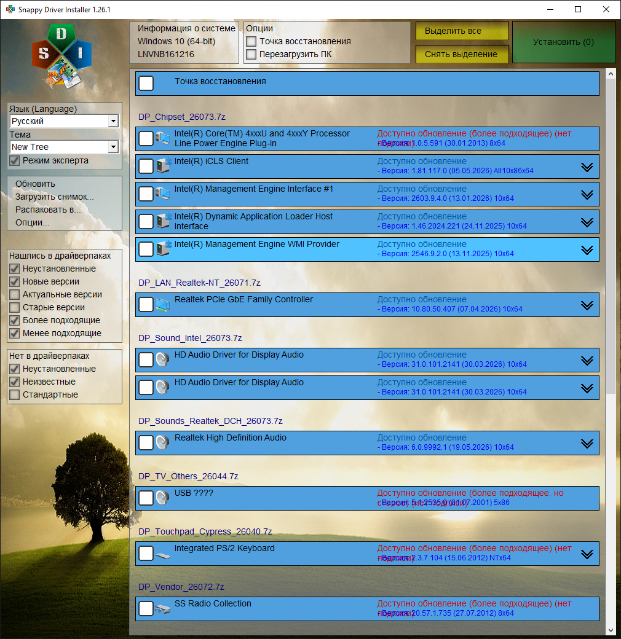
Task: Check the Realtek PCIe GbE Family Controller checkbox
Action: [146, 305]
